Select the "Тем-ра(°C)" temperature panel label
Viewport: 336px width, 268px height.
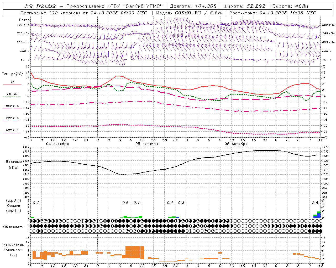[x=12, y=74]
